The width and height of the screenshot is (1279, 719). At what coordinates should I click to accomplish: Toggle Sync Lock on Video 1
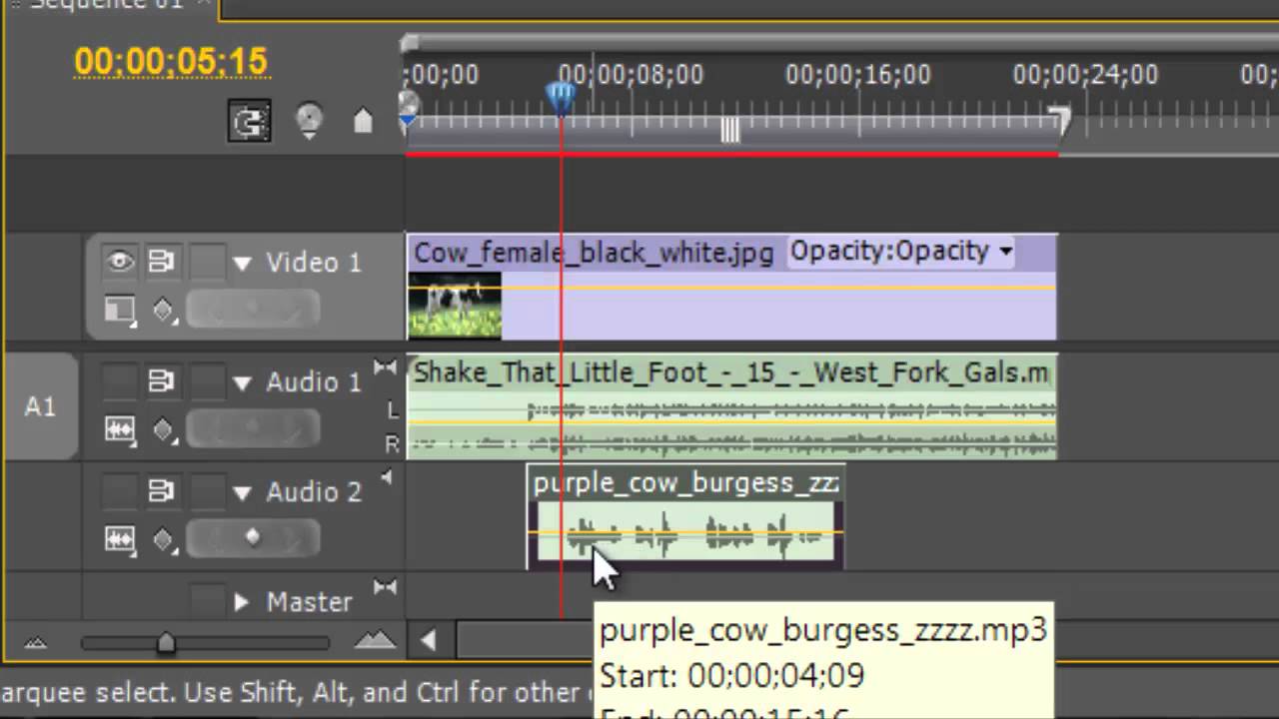(162, 262)
